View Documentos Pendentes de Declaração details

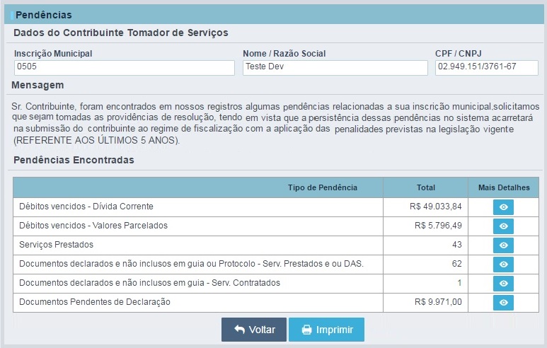[503, 303]
